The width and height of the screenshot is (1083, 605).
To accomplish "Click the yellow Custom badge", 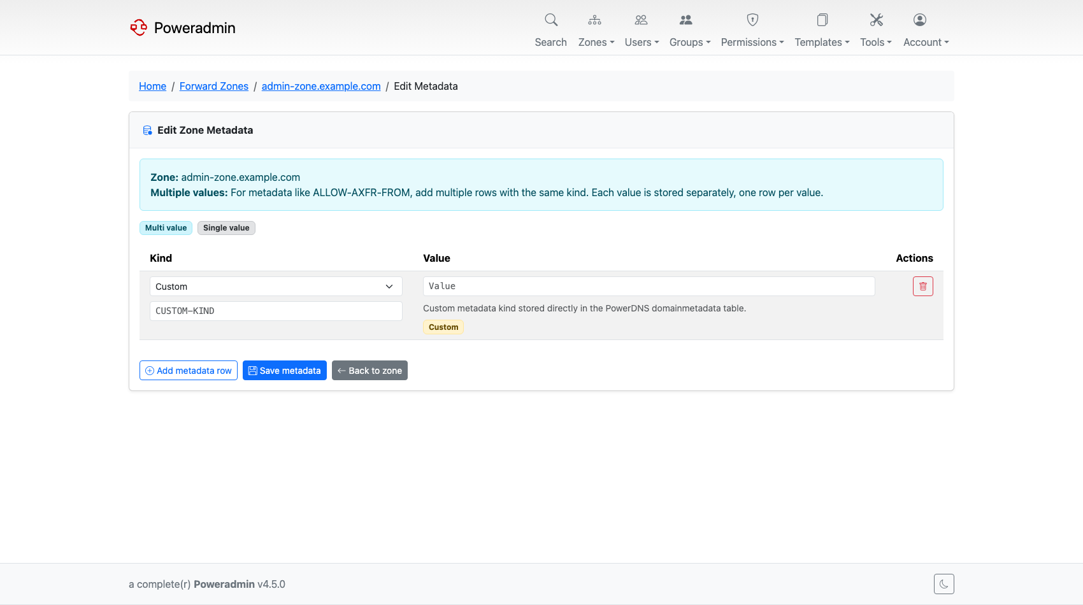I will [443, 327].
